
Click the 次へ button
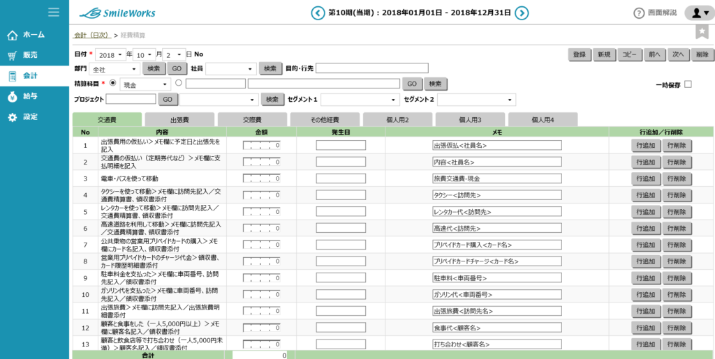point(679,54)
